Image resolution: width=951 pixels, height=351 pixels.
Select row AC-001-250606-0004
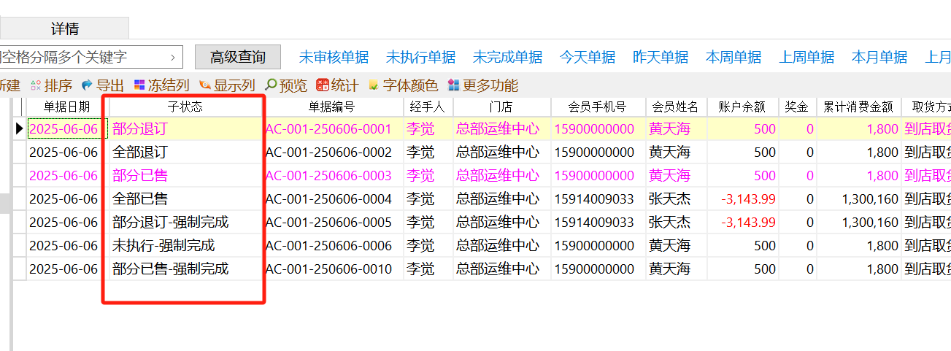(x=328, y=198)
